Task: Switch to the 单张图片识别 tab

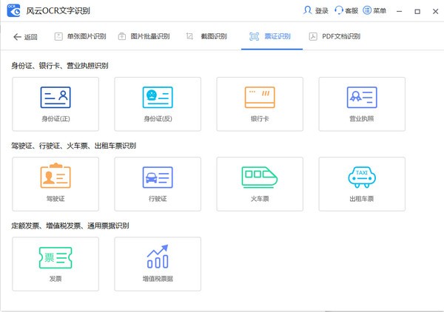Action: pyautogui.click(x=80, y=36)
